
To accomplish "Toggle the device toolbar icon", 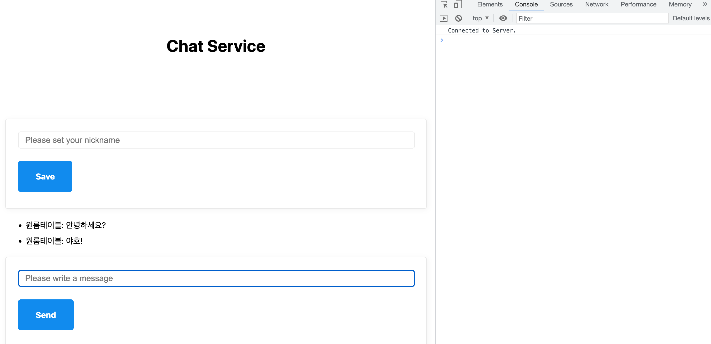I will tap(458, 5).
